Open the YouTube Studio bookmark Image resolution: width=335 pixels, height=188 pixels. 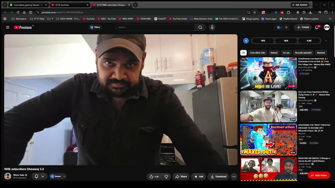(178, 19)
